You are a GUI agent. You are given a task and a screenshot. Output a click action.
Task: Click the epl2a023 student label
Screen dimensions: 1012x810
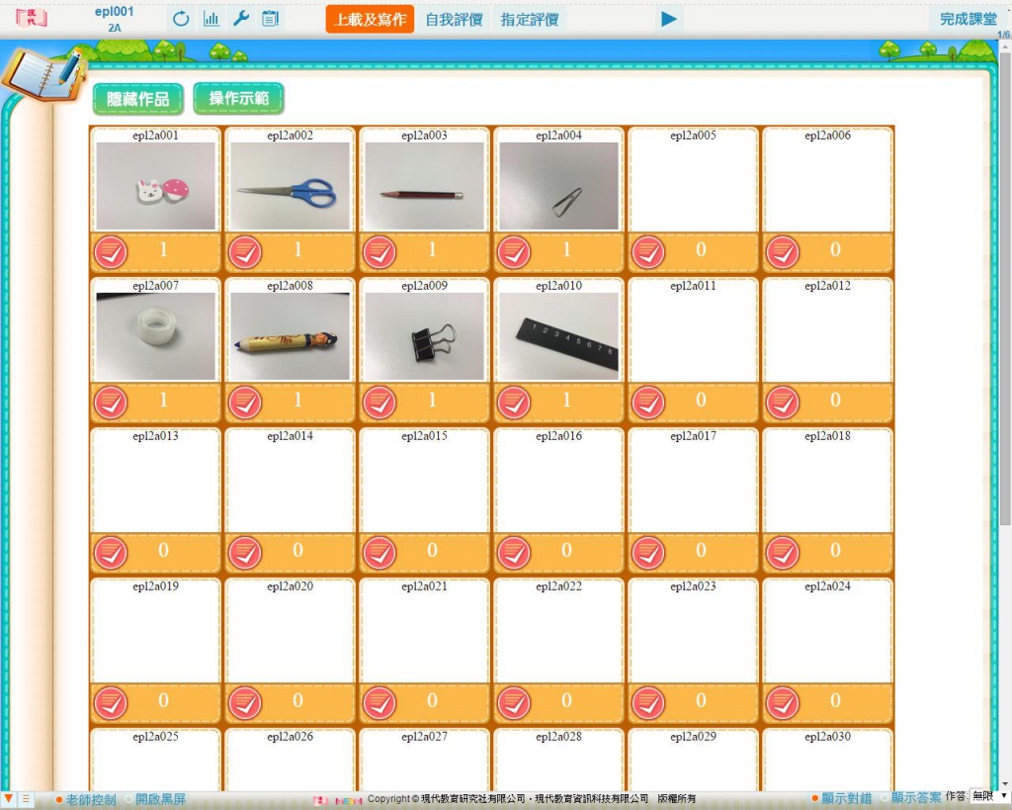pyautogui.click(x=693, y=586)
